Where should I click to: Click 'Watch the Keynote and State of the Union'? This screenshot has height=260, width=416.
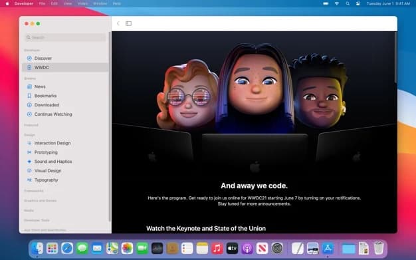click(206, 228)
